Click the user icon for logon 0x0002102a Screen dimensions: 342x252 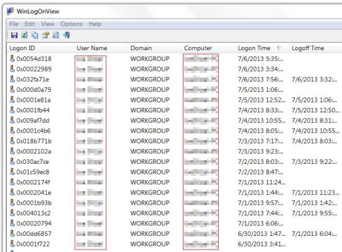pos(12,151)
